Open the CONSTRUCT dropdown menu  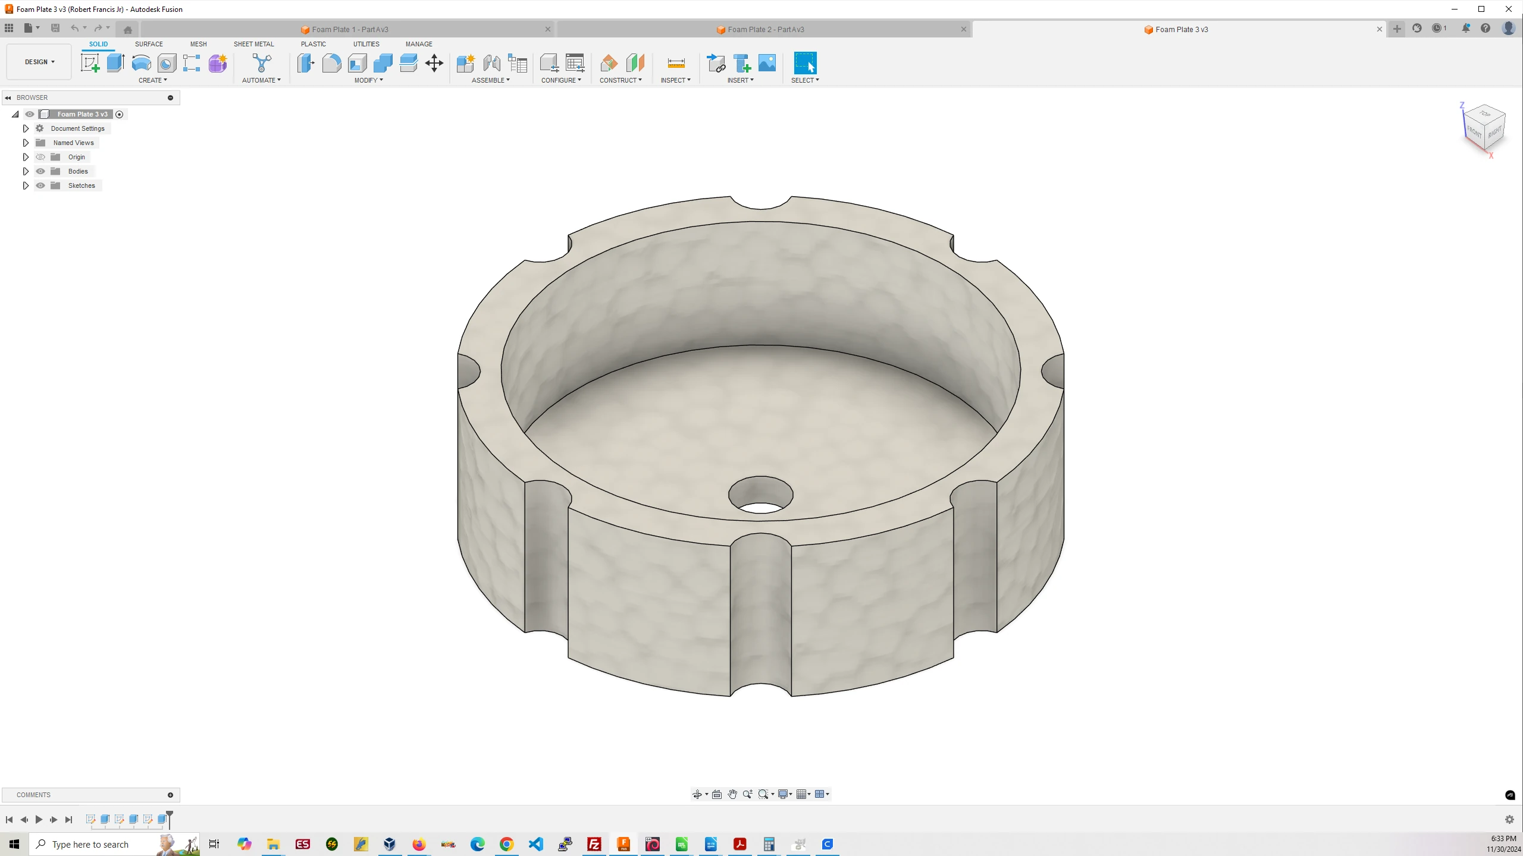click(x=621, y=80)
